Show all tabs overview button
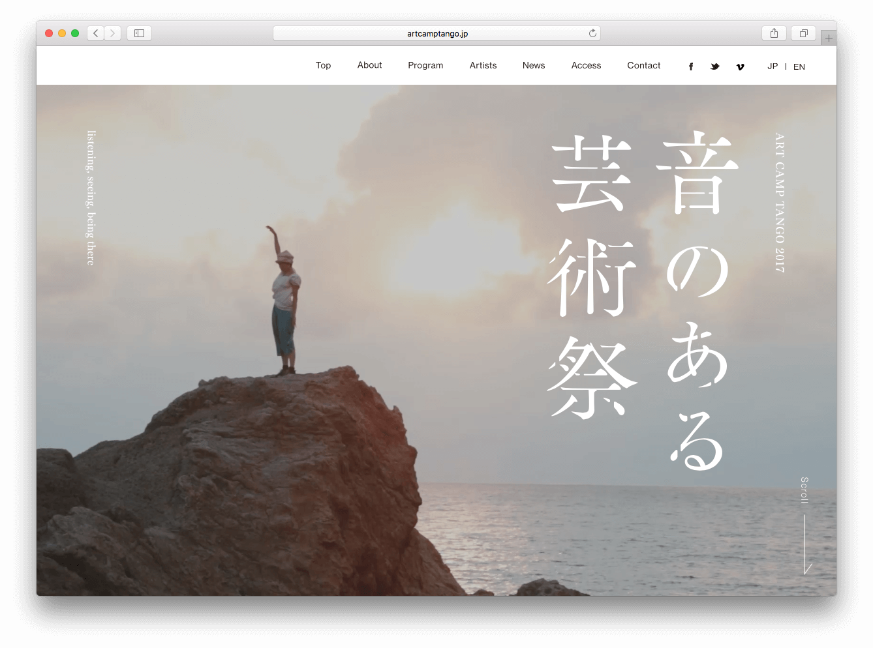Screen dimensions: 873x648 [x=803, y=33]
